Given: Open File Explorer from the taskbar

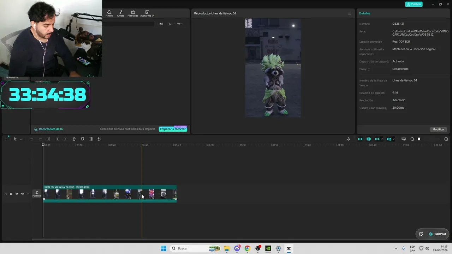Looking at the screenshot, I should click(x=226, y=248).
